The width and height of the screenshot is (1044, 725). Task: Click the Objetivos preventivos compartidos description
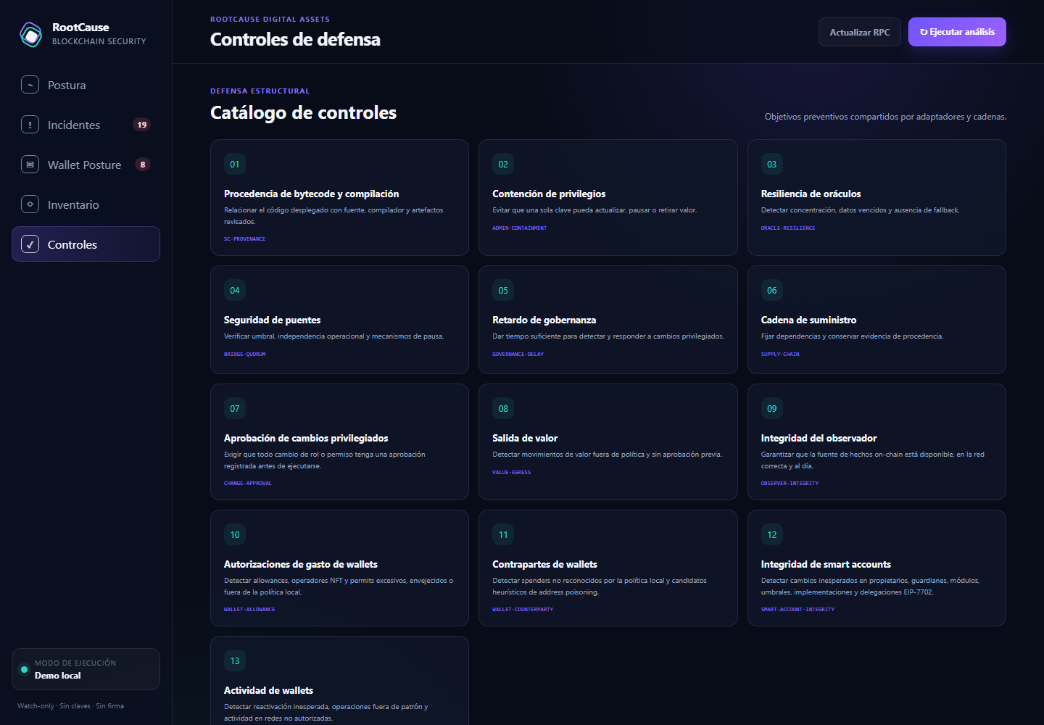pyautogui.click(x=885, y=117)
